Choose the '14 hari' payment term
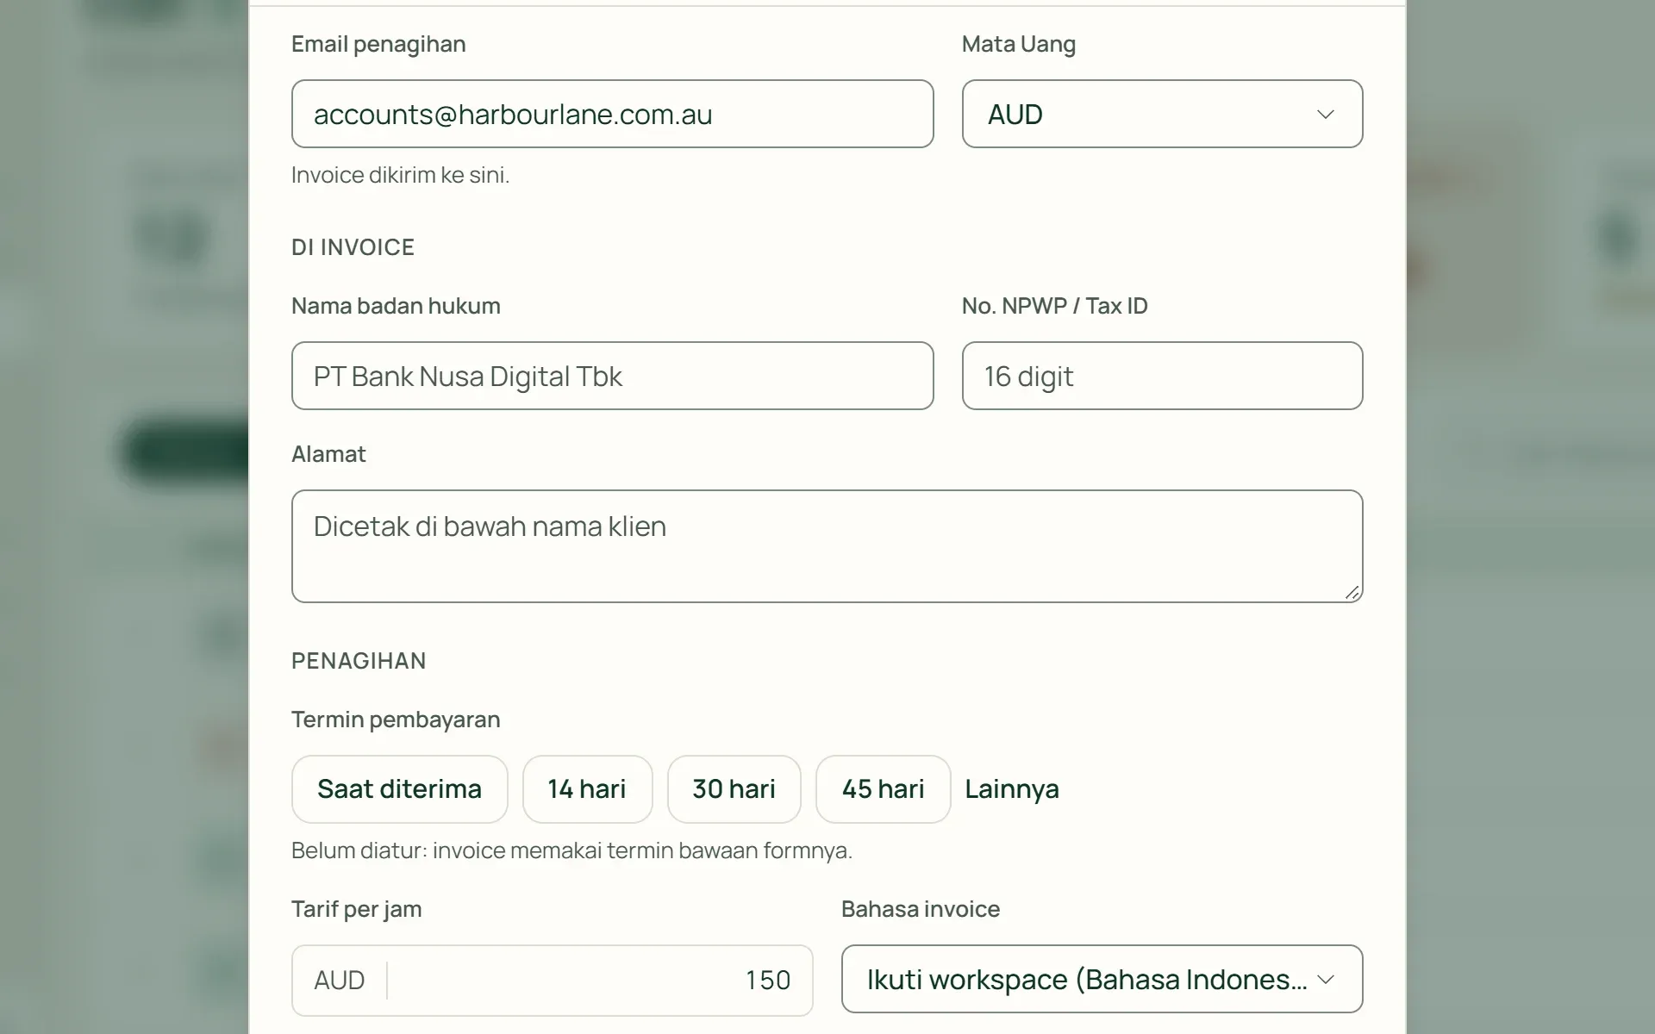Screen dimensions: 1655x1034 coord(587,789)
